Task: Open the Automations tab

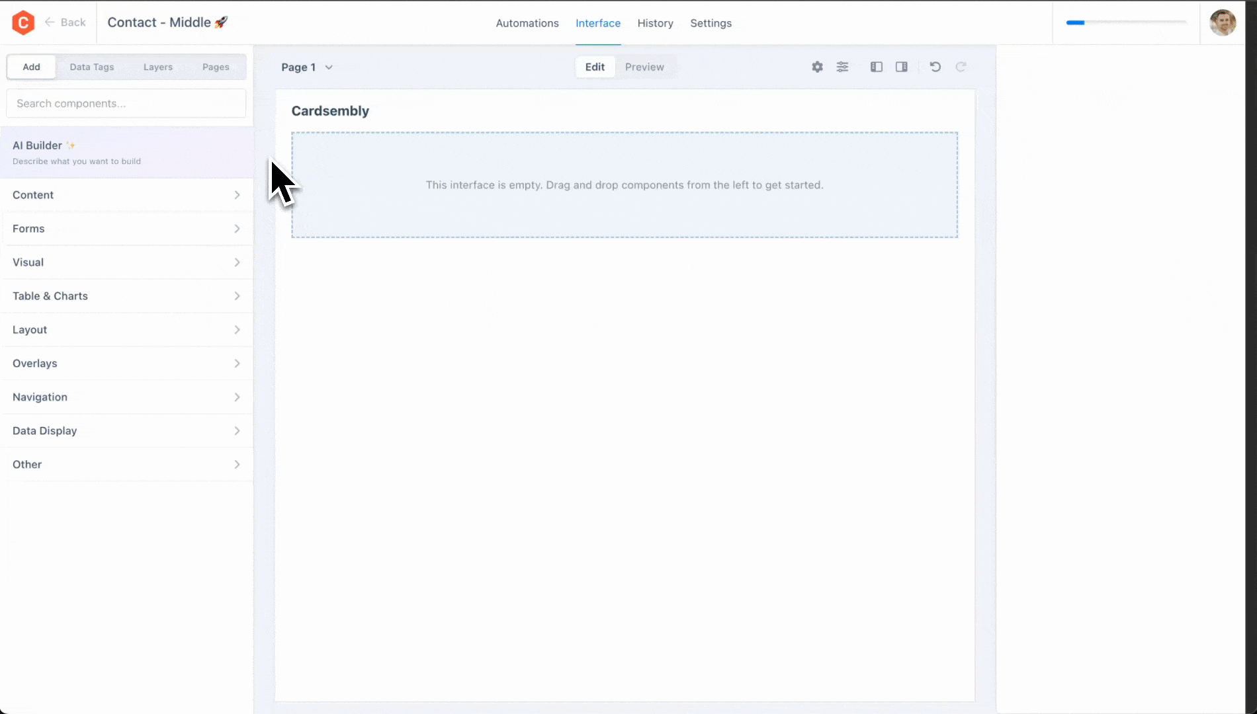Action: tap(527, 23)
